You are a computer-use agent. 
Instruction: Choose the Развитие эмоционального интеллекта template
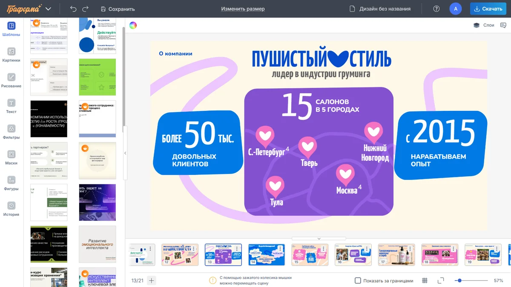click(98, 244)
